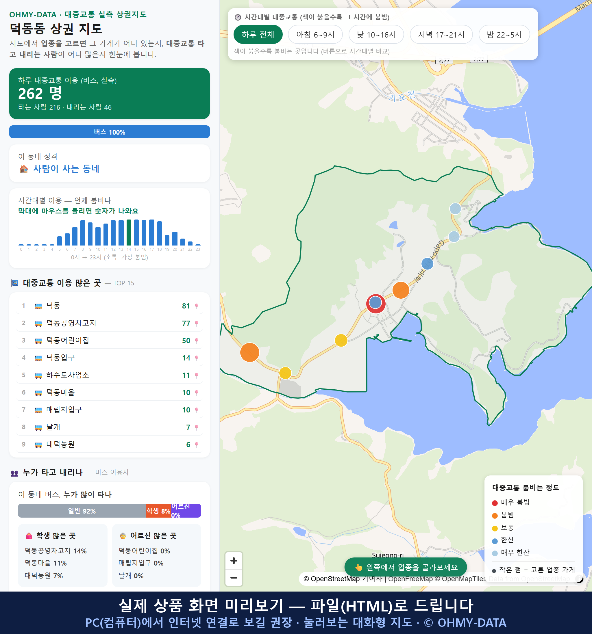
Task: Select the 하수도사업소 stop row
Action: 110,375
